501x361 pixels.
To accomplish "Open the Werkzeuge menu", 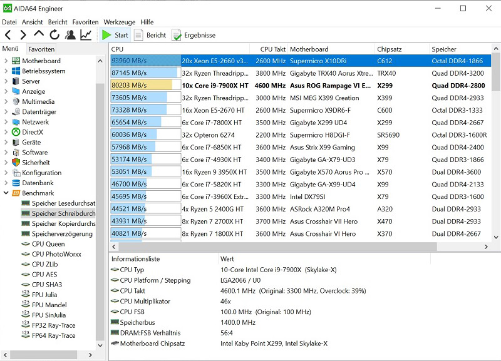I will point(120,22).
